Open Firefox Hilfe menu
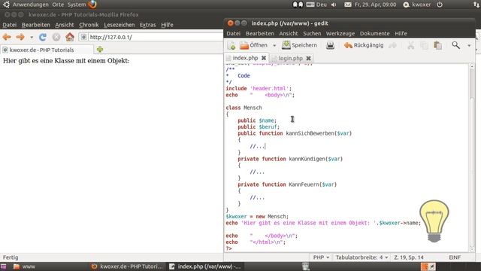 pos(167,25)
